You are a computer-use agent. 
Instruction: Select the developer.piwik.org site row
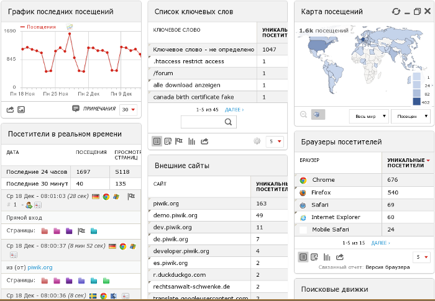coord(217,251)
